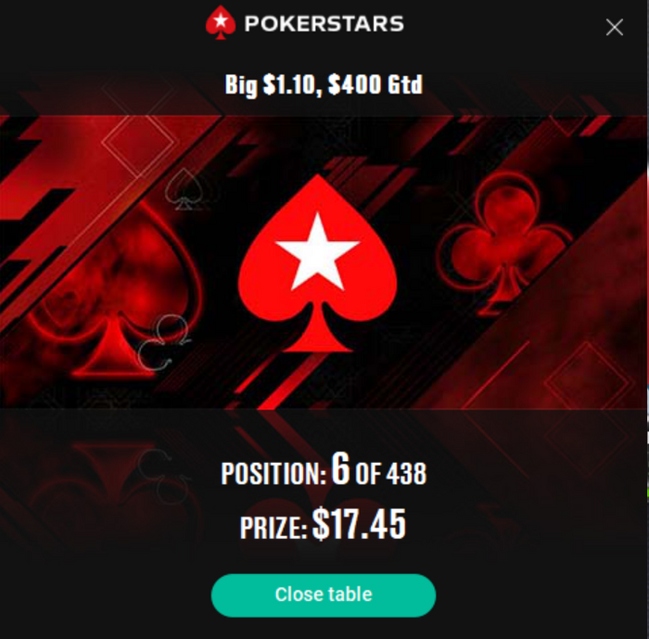
Task: Click the outlined diamond in the banner's top-left
Action: pos(138,141)
